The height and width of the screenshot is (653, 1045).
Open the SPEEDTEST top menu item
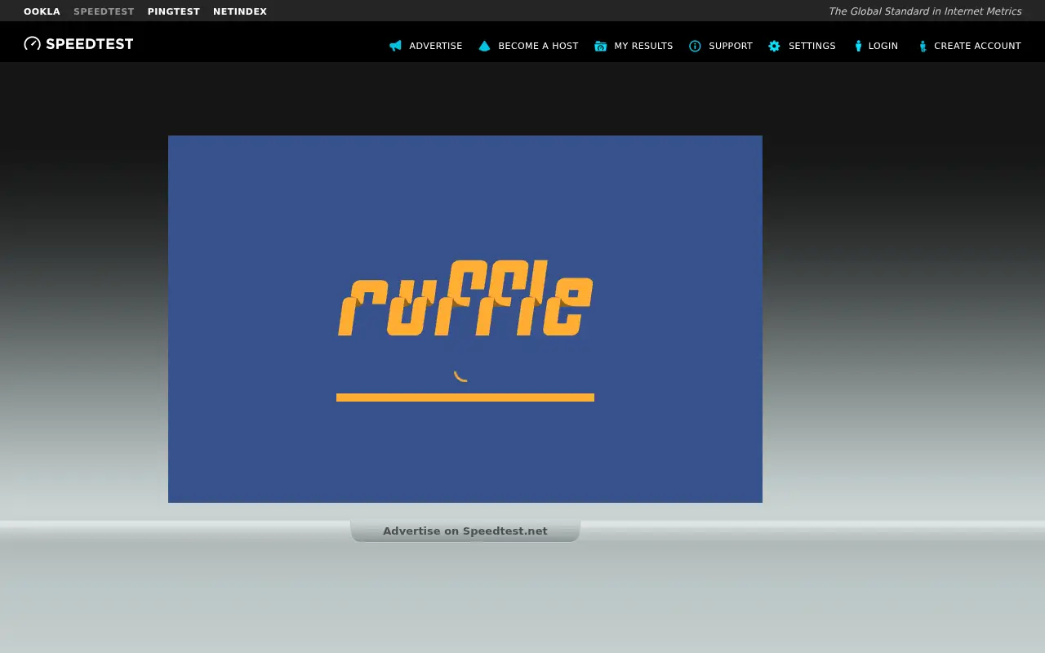coord(104,11)
